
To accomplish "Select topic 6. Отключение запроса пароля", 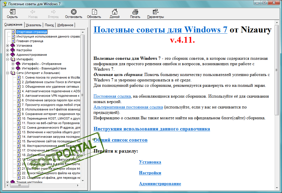I will tap(51, 100).
